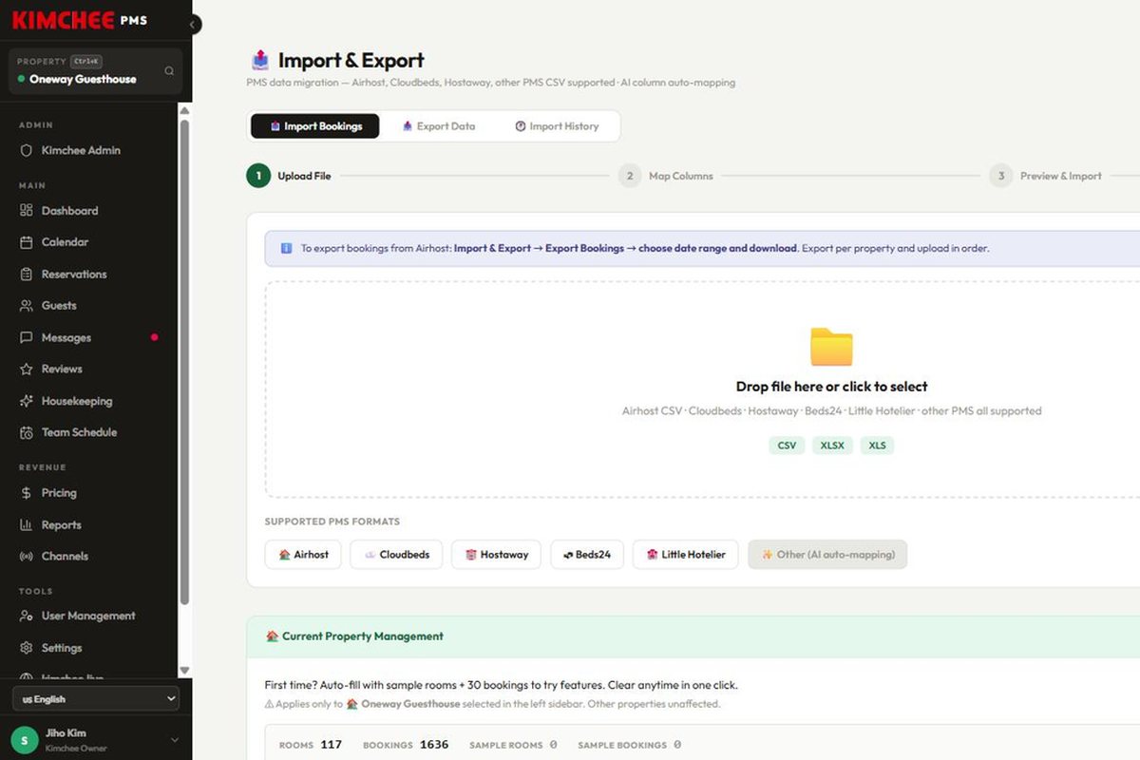Click the BOOKINGS 1636 stat
This screenshot has width=1140, height=760.
tap(406, 745)
